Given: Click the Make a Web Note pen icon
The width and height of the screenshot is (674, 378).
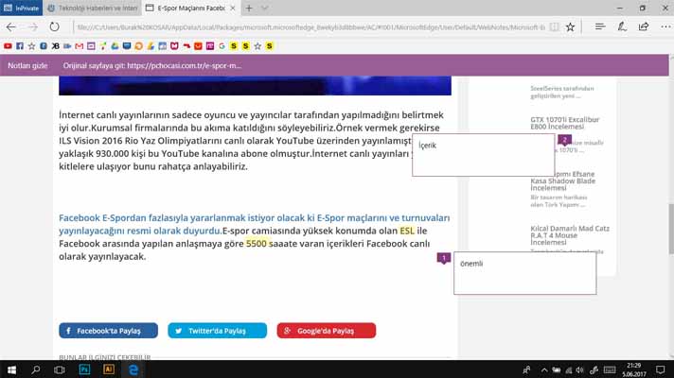Looking at the screenshot, I should click(622, 27).
